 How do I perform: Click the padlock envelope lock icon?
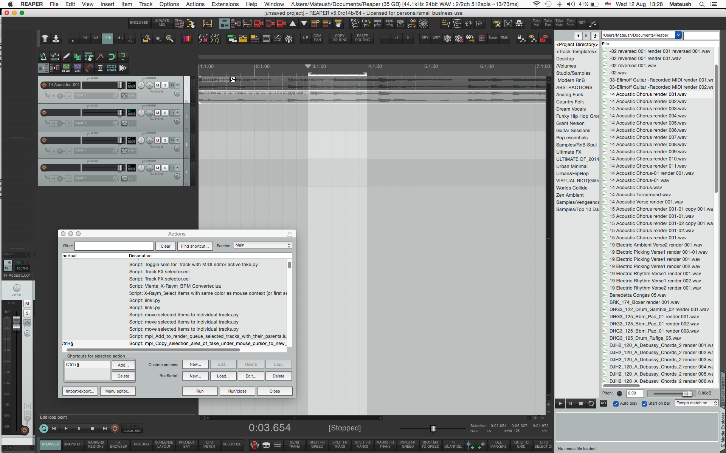(x=521, y=38)
